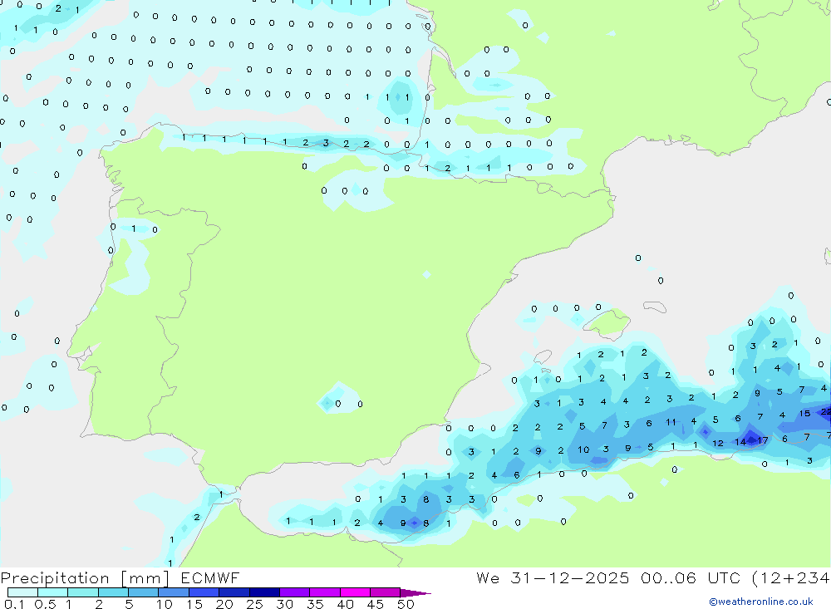Click the 0.5–1 mm legend swatch
The width and height of the screenshot is (831, 609).
52,592
